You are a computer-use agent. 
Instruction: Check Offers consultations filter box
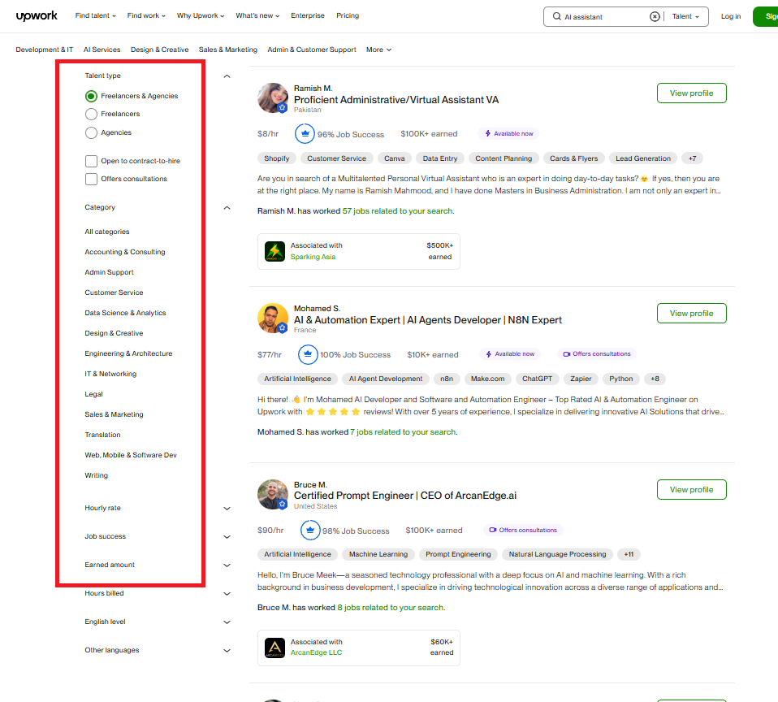coord(91,179)
